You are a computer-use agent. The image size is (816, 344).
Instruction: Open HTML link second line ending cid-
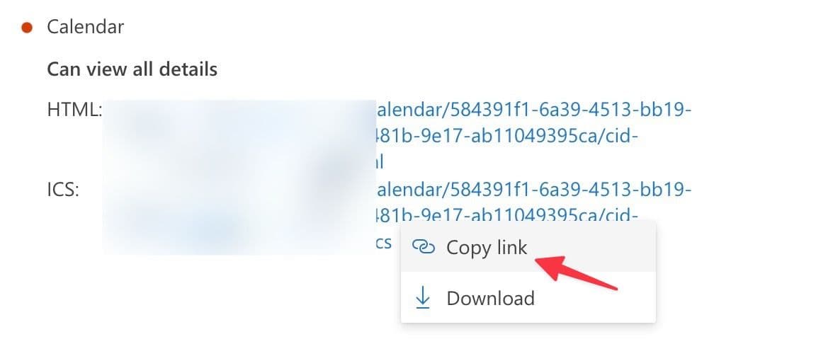point(506,136)
